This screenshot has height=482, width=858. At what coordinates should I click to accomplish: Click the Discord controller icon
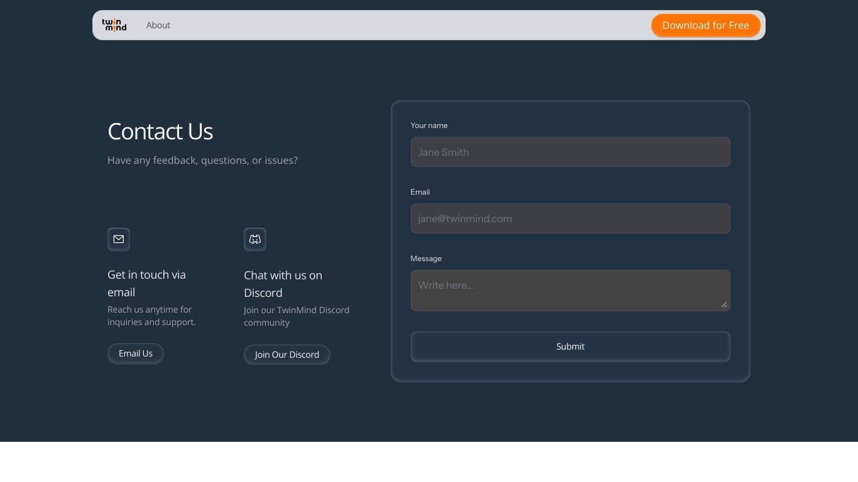[x=255, y=239]
